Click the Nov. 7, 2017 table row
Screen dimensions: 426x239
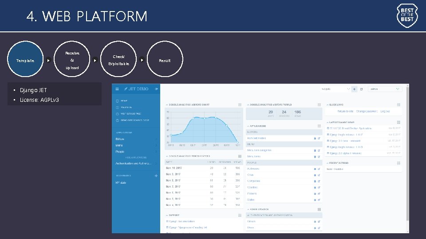pyautogui.click(x=204, y=186)
